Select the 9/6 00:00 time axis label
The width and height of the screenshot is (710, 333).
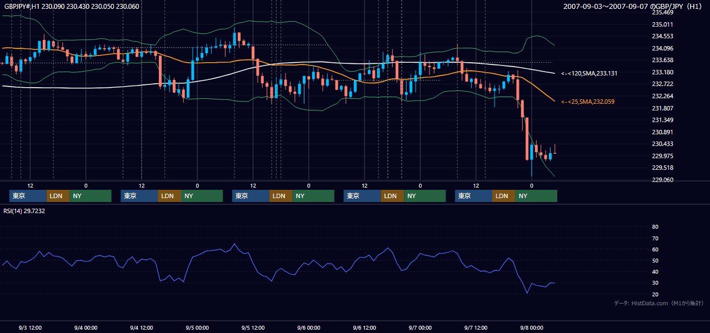308,328
